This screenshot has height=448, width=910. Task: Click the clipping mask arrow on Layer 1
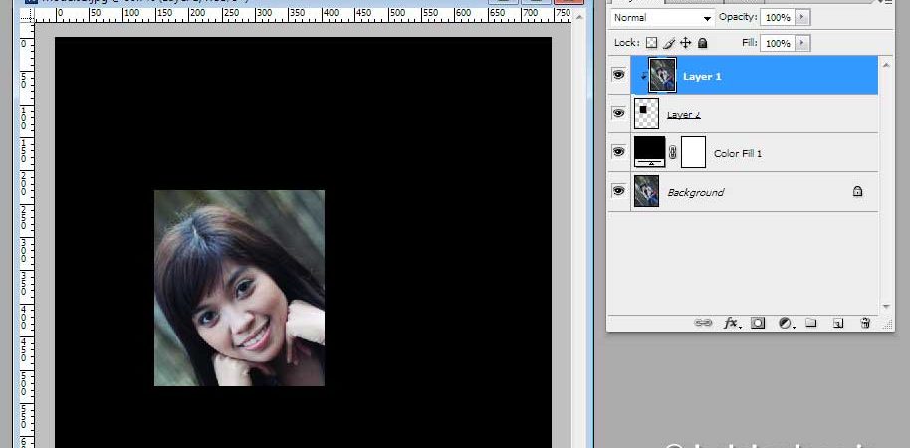point(643,76)
